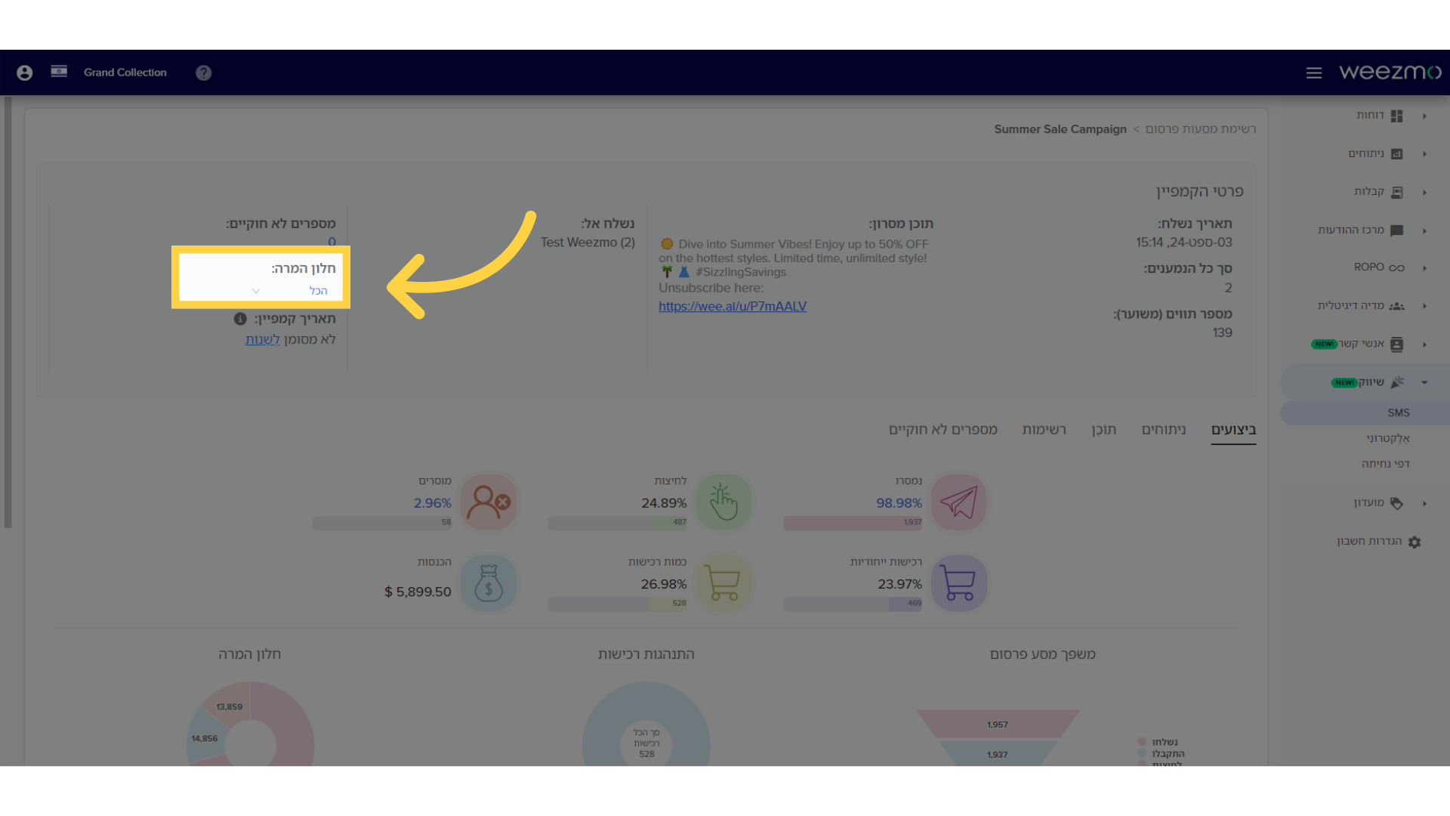This screenshot has width=1450, height=816.
Task: Click the 14,856 segment of conversion donut
Action: (x=204, y=738)
